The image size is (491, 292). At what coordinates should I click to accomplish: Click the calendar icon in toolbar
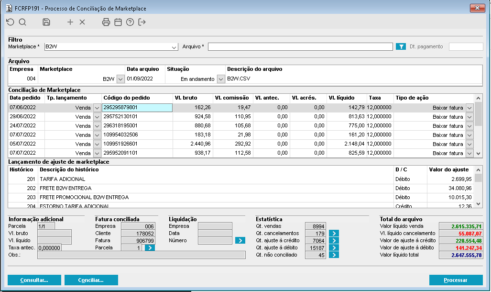(x=118, y=22)
